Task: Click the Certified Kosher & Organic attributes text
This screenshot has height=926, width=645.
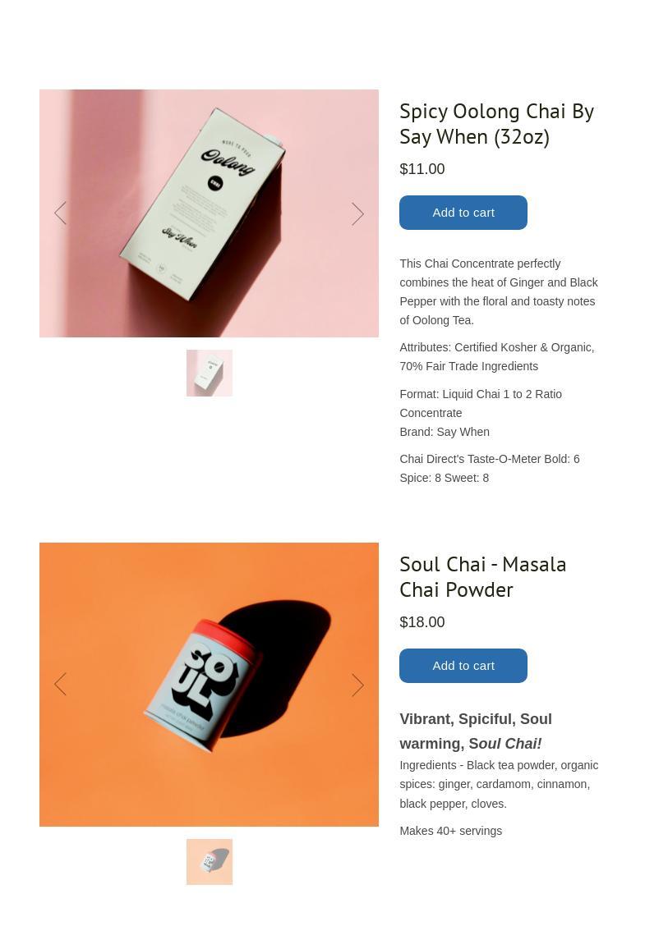Action: point(497,357)
